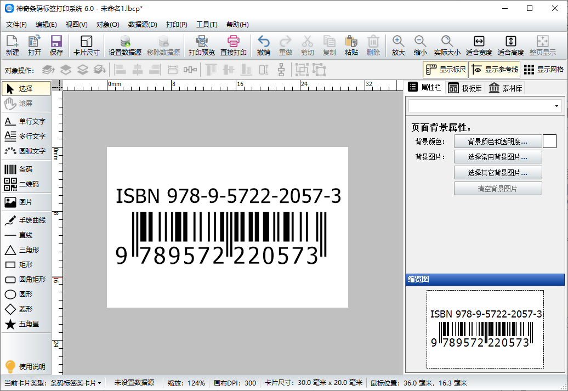Image resolution: width=568 pixels, height=391 pixels.
Task: Select the 单行文字 single-line text tool
Action: [x=26, y=121]
